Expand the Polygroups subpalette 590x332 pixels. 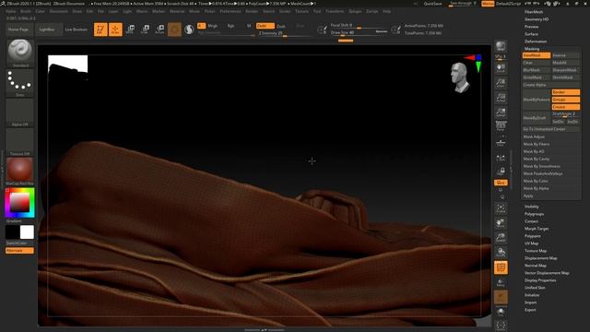[x=534, y=214]
